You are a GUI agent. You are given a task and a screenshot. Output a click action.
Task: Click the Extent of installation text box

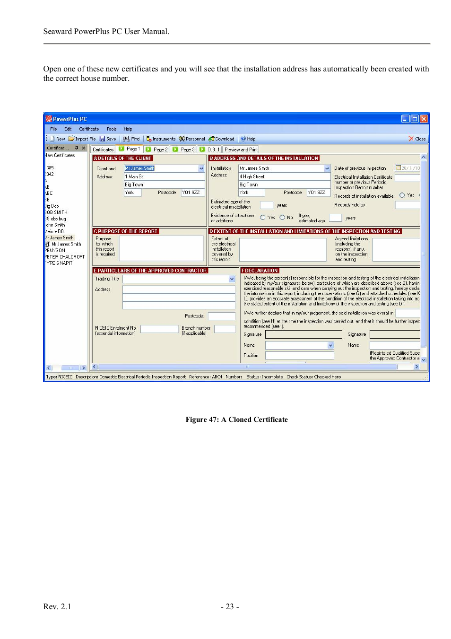[x=283, y=250]
